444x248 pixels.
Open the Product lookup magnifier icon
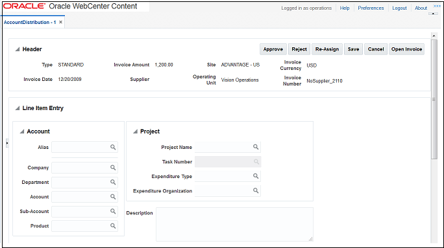(113, 226)
